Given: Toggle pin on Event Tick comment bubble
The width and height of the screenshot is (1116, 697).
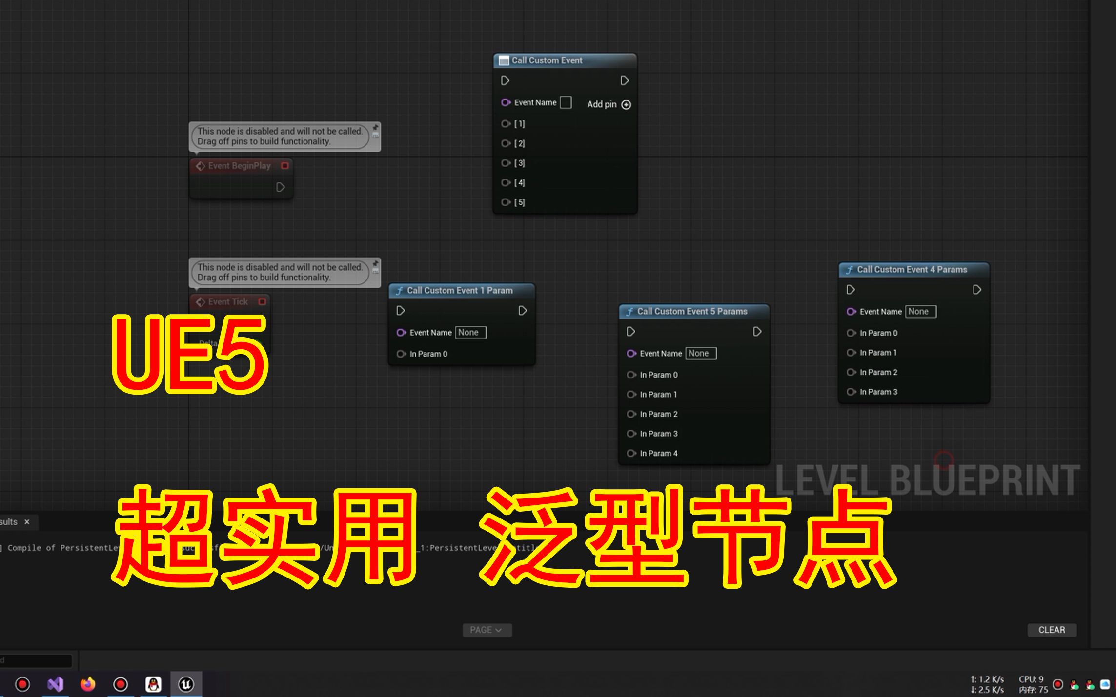Looking at the screenshot, I should tap(375, 264).
